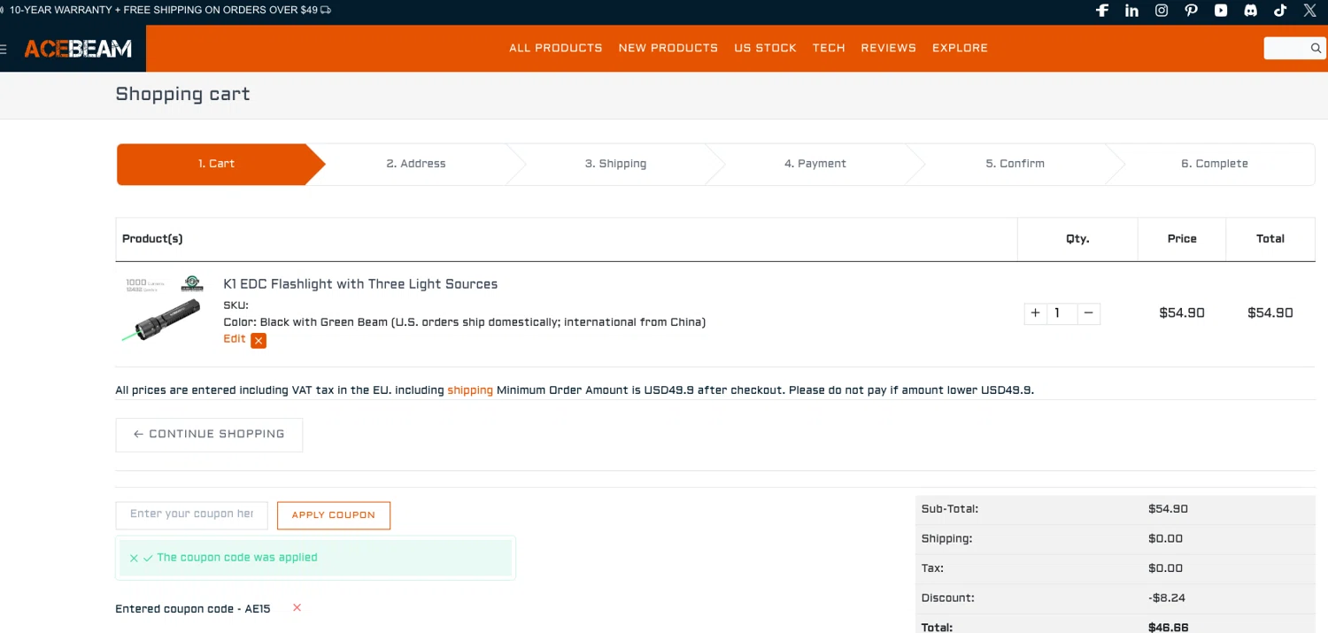Open the EXPLORE menu
This screenshot has width=1328, height=633.
[960, 48]
